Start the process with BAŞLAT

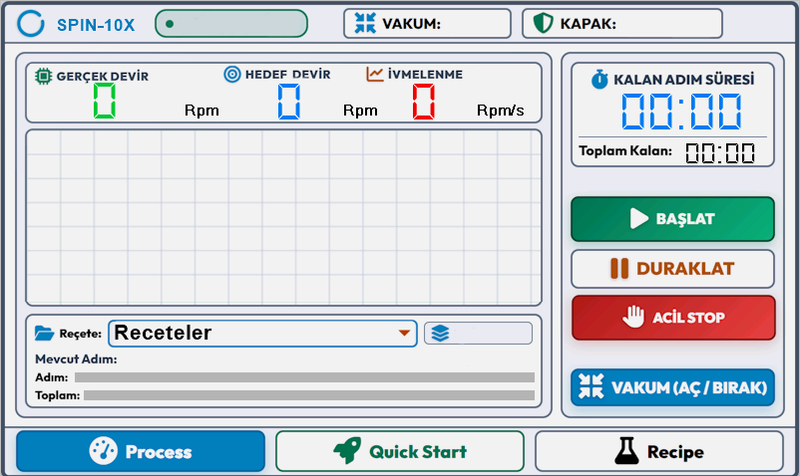tap(672, 219)
